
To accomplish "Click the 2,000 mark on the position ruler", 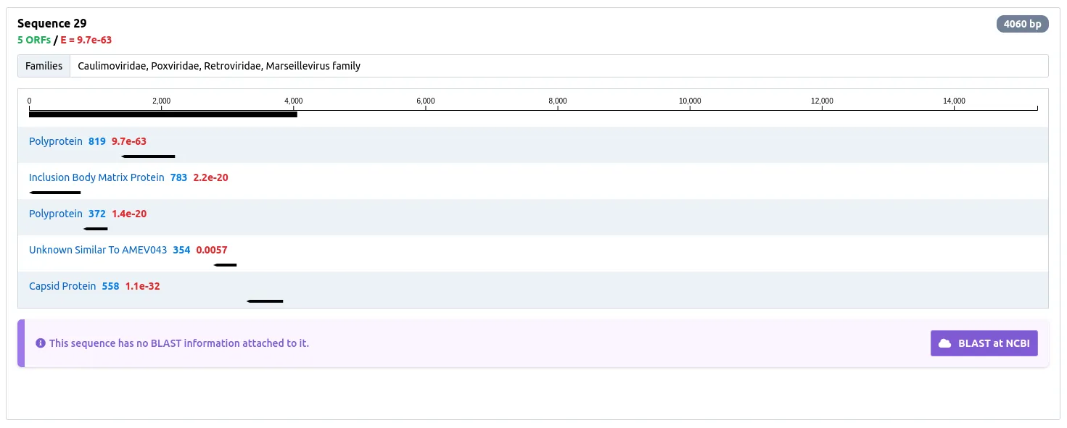I will coord(162,101).
